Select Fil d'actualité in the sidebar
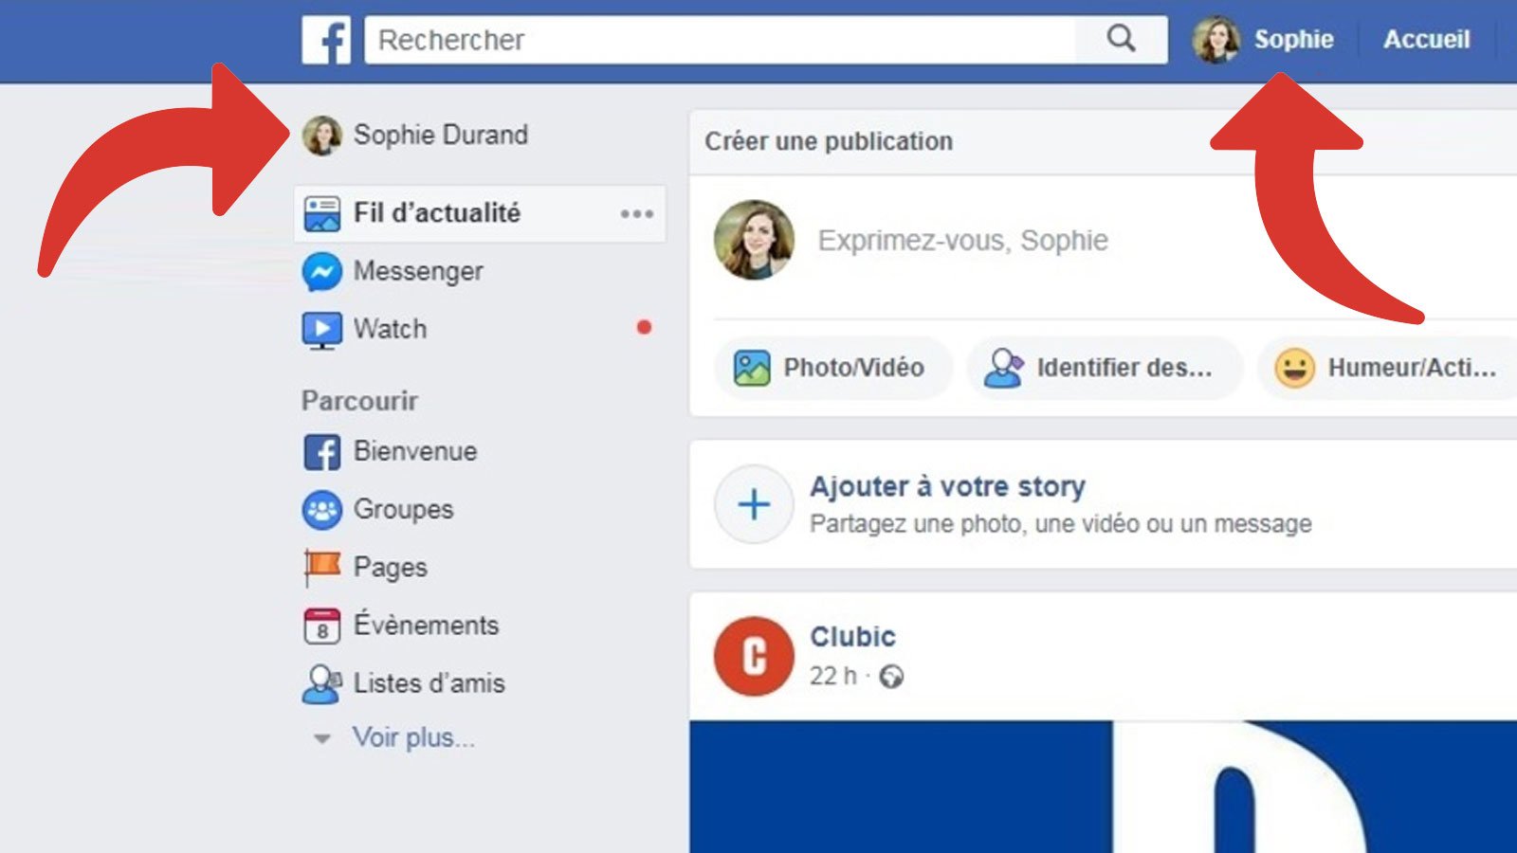Viewport: 1517px width, 853px height. 436,213
